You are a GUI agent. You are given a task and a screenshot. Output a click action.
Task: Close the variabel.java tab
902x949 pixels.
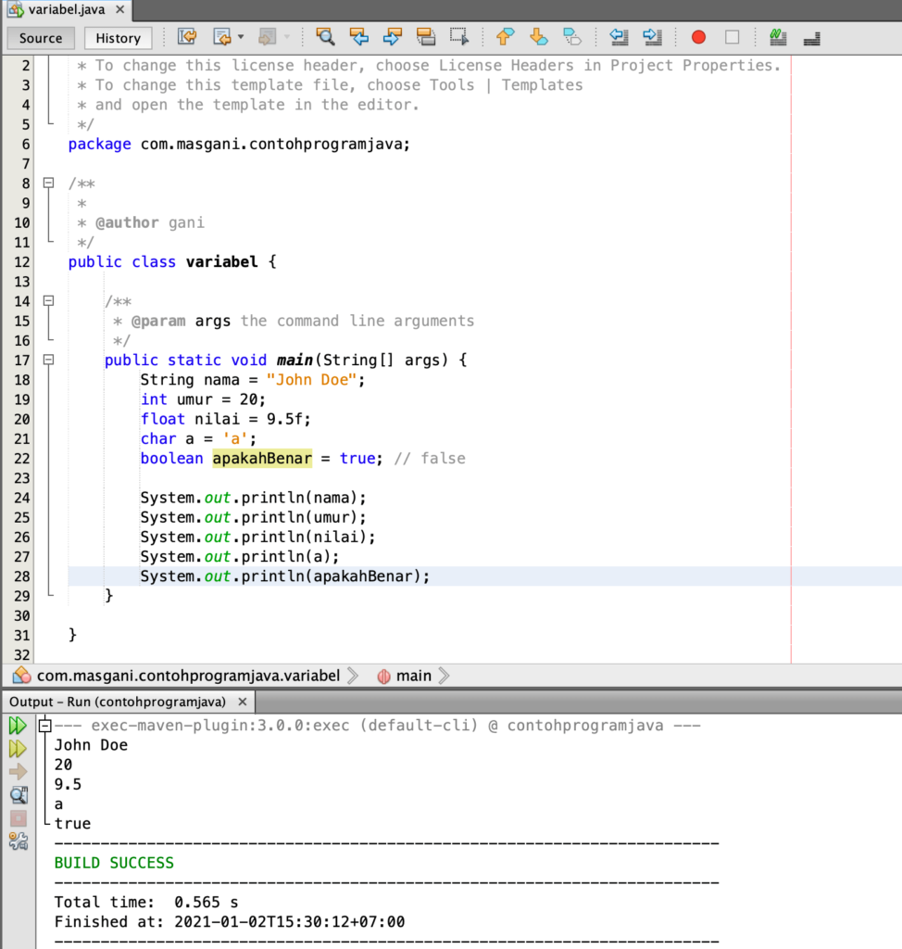119,9
